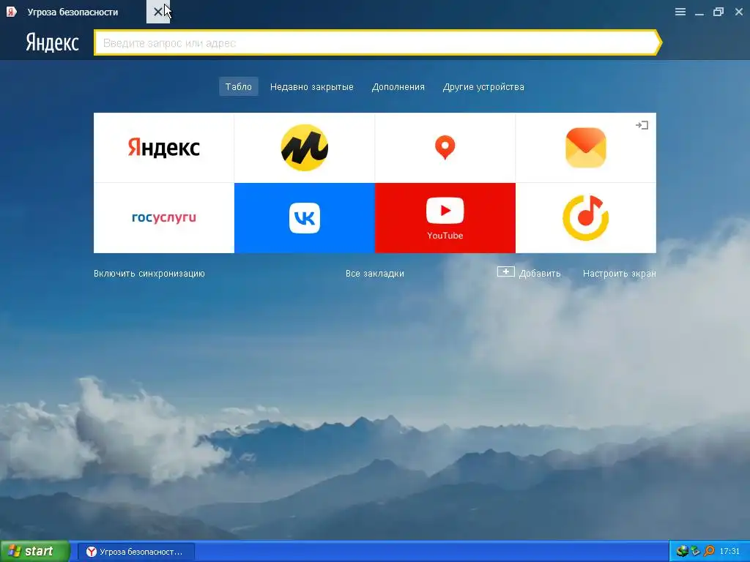The image size is (750, 562).
Task: Click the add tile plus icon
Action: coord(505,272)
